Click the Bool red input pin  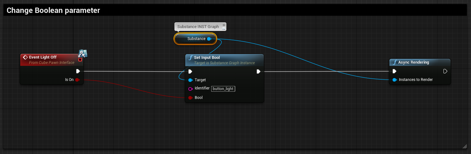[x=190, y=98]
